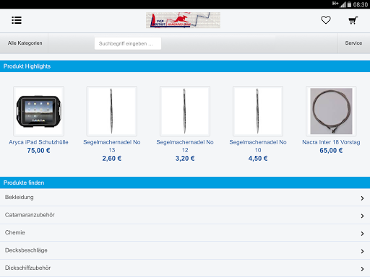The height and width of the screenshot is (277, 370).
Task: Expand the Bekleidung category chevron
Action: [362, 198]
